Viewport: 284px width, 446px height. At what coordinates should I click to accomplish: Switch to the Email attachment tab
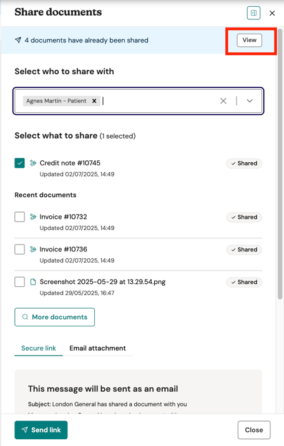coord(97,348)
